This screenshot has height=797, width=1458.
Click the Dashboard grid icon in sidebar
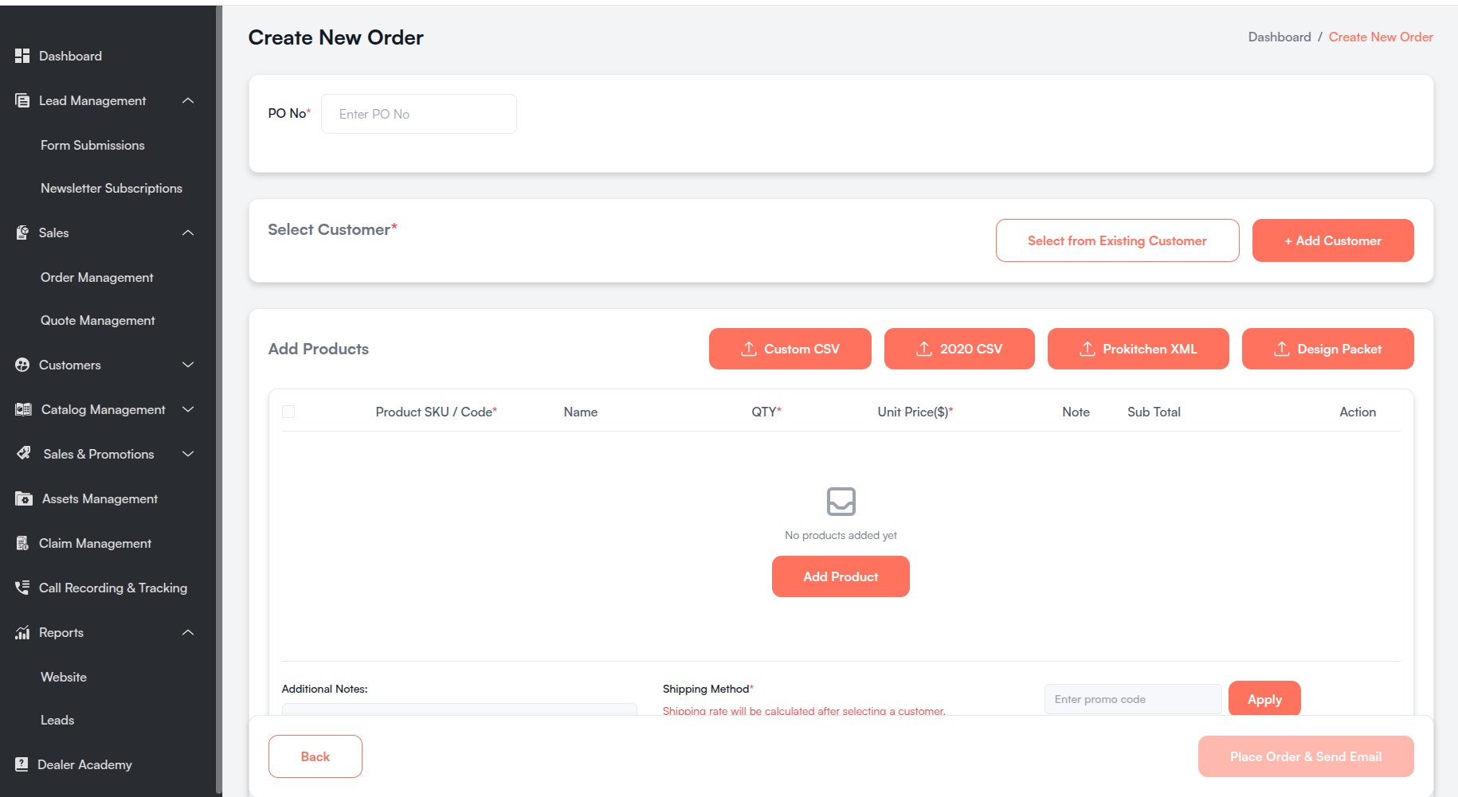[22, 56]
